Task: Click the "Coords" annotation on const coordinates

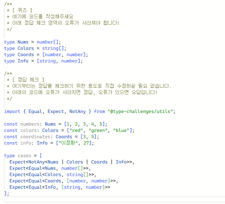Action: click(x=64, y=137)
